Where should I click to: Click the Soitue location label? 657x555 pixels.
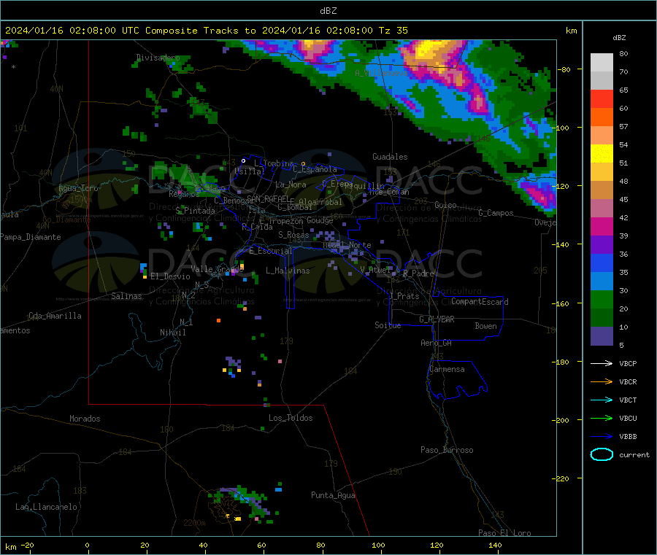pyautogui.click(x=388, y=325)
